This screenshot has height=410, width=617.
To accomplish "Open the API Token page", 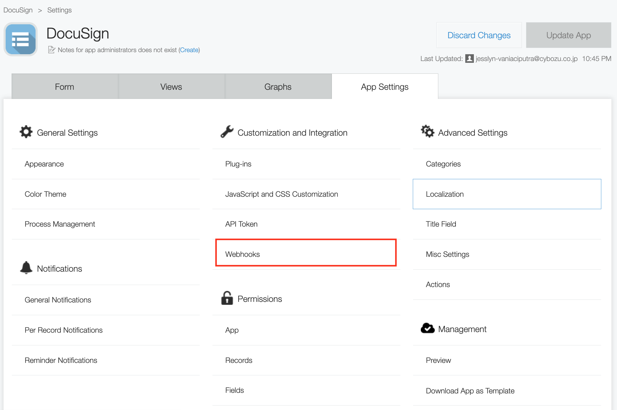I will [x=241, y=224].
